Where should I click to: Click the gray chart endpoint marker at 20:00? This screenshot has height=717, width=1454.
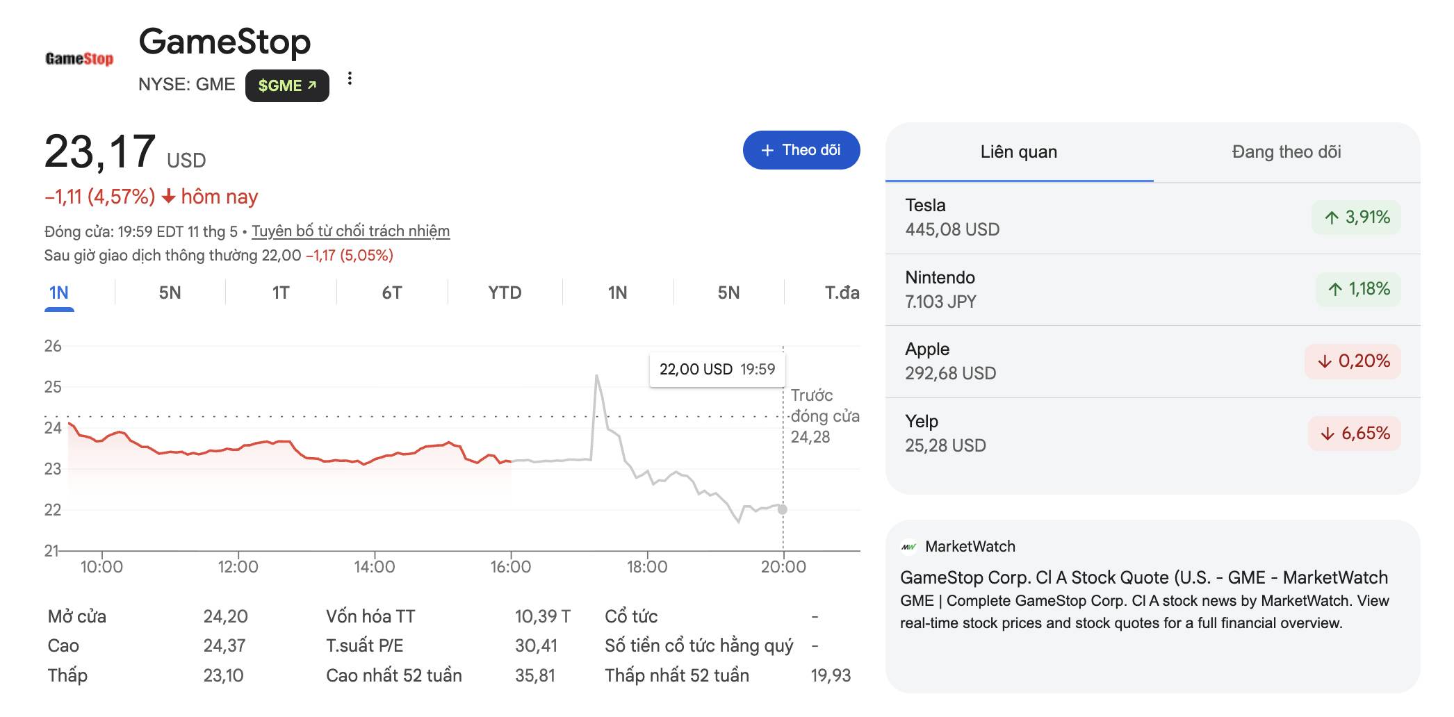click(x=783, y=509)
